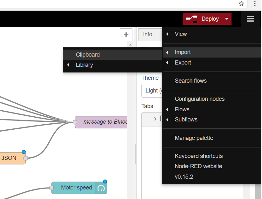This screenshot has height=199, width=262.
Task: Choose Clipboard from the Import submenu
Action: click(88, 55)
